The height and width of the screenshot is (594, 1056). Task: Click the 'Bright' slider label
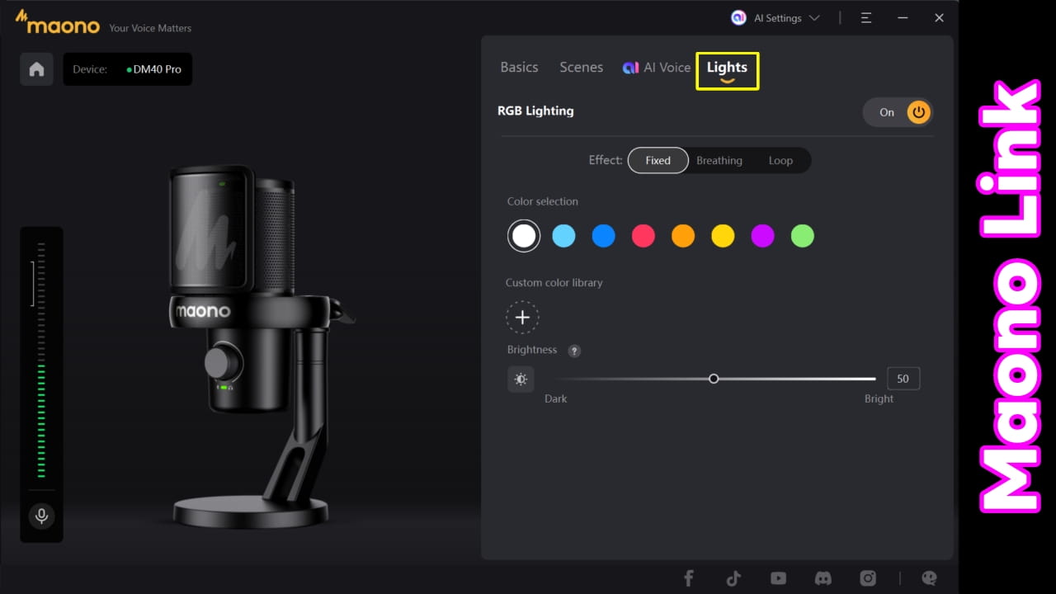879,398
